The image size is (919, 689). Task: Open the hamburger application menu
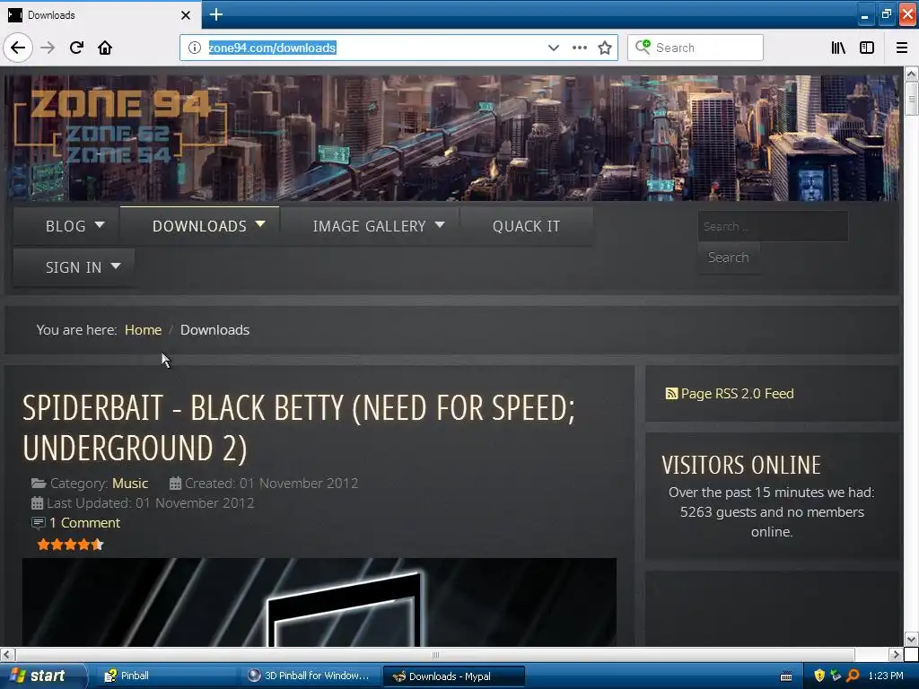tap(902, 48)
